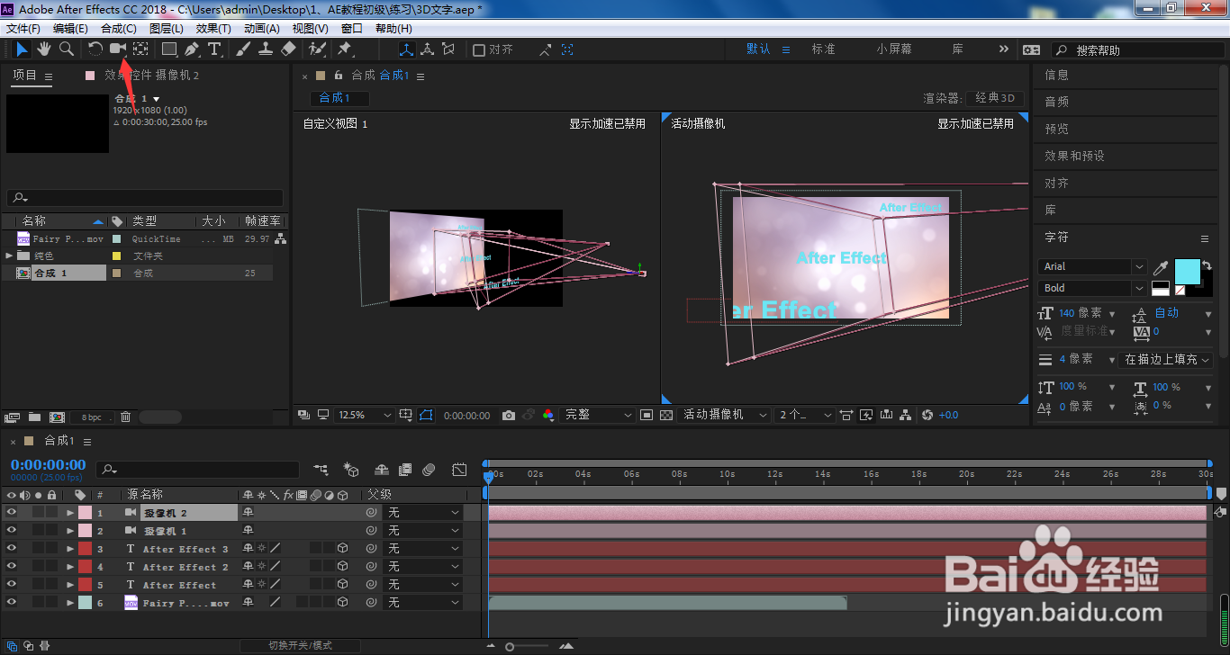Image resolution: width=1230 pixels, height=655 pixels.
Task: Toggle 3D layer switch for Fairy P....mov
Action: click(343, 602)
